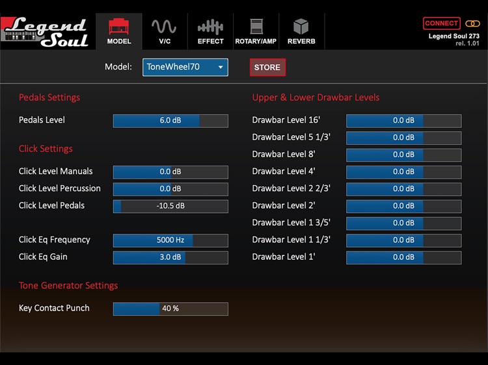Click the Tone Generator Settings heading
The image size is (488, 365).
click(x=68, y=286)
